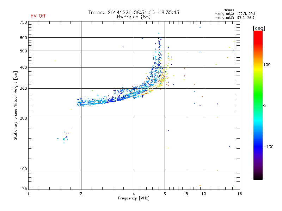Click the colorbar tick label "0"
The image size is (282, 211).
[x=264, y=106]
